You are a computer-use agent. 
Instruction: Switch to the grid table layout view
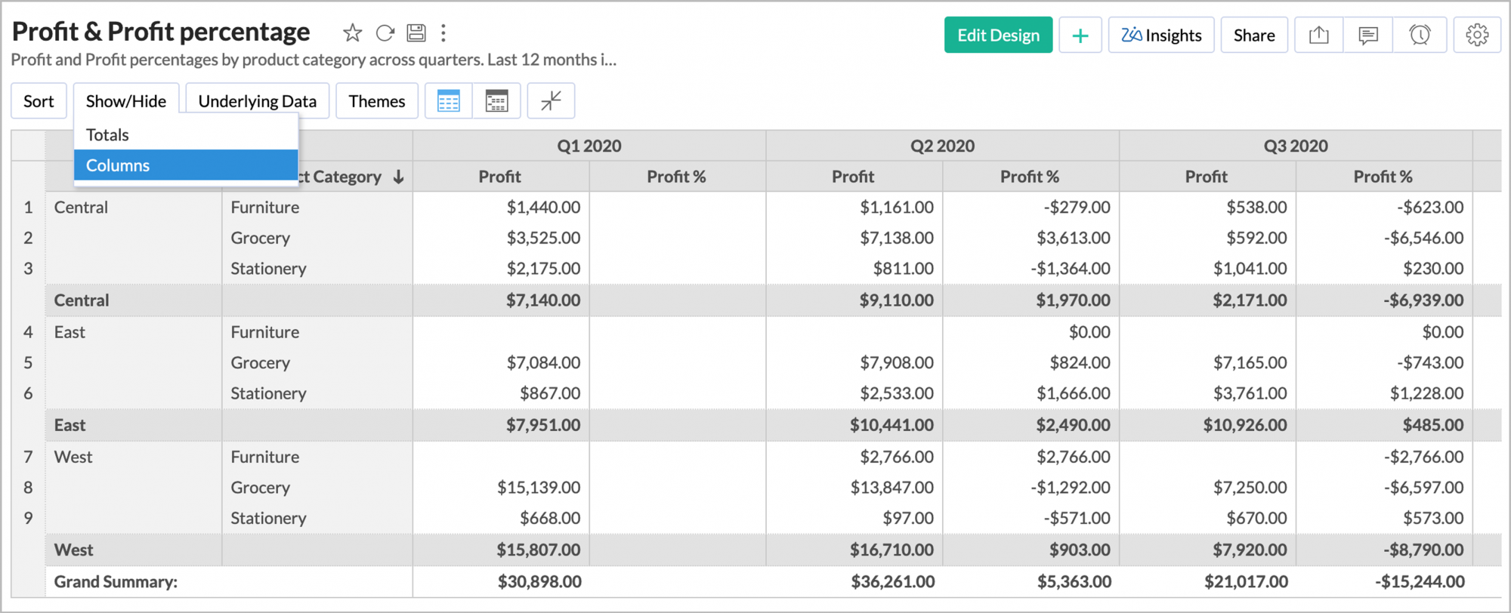[449, 101]
